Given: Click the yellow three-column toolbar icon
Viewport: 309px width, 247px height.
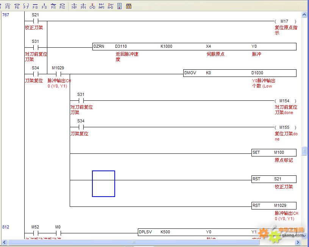Looking at the screenshot, I should (x=129, y=6).
